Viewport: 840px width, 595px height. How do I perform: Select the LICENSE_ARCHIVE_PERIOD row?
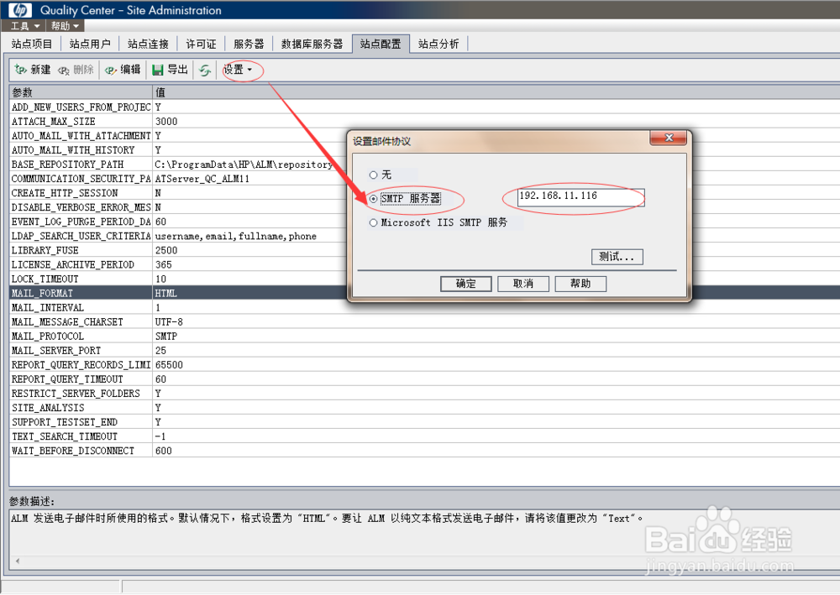pos(424,264)
